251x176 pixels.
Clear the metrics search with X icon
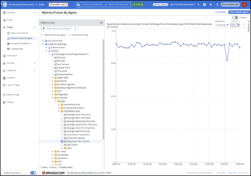pyautogui.click(x=75, y=29)
